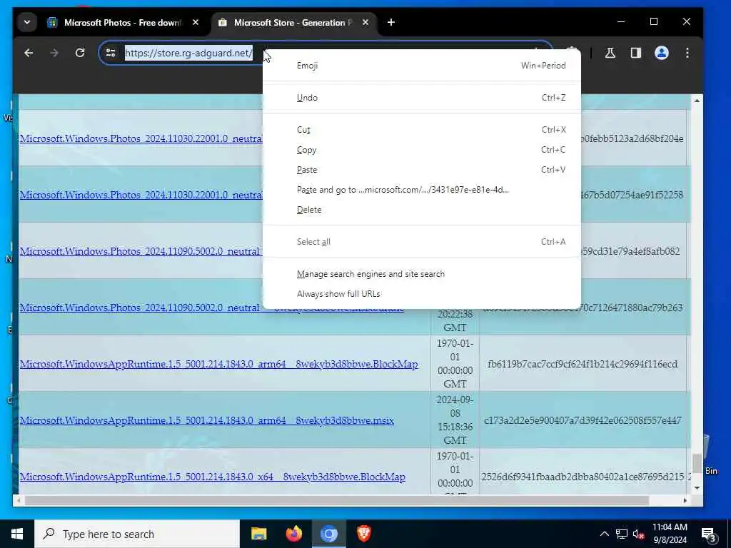Image resolution: width=731 pixels, height=548 pixels.
Task: Click the browser forward arrow
Action: (x=54, y=53)
